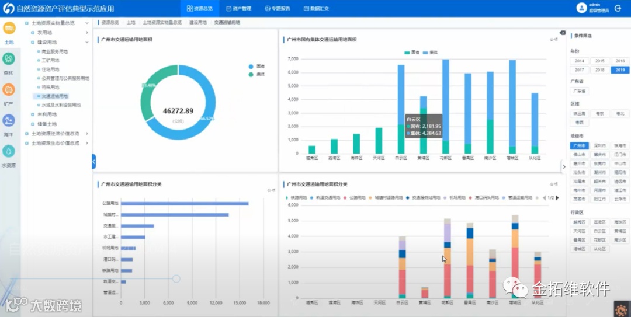Toggle 集体 legend swatch in bar chart
The width and height of the screenshot is (631, 317).
pos(426,53)
